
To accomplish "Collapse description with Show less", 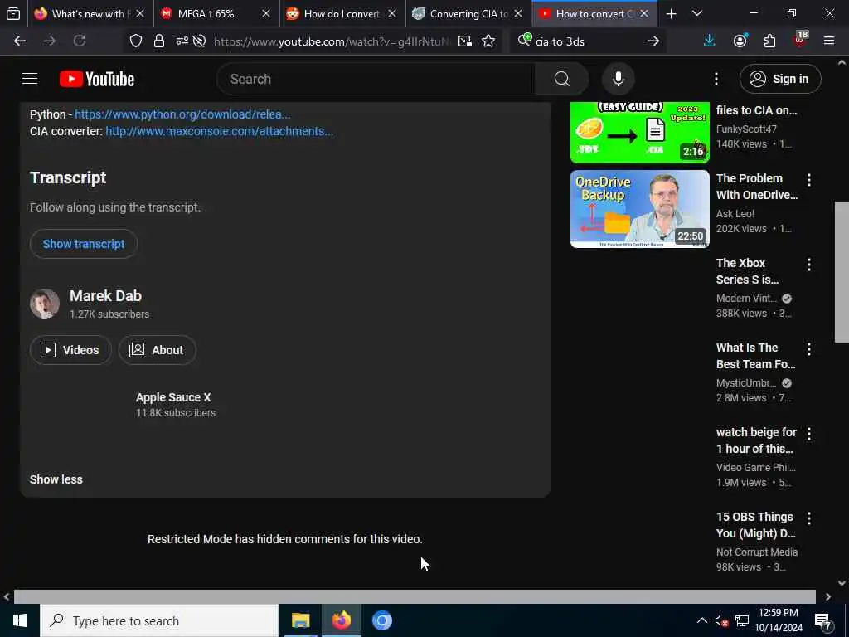I will coord(56,479).
